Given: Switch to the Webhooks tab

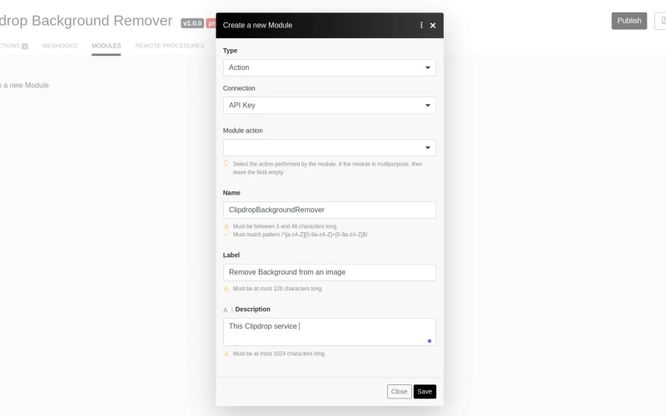Looking at the screenshot, I should 59,46.
